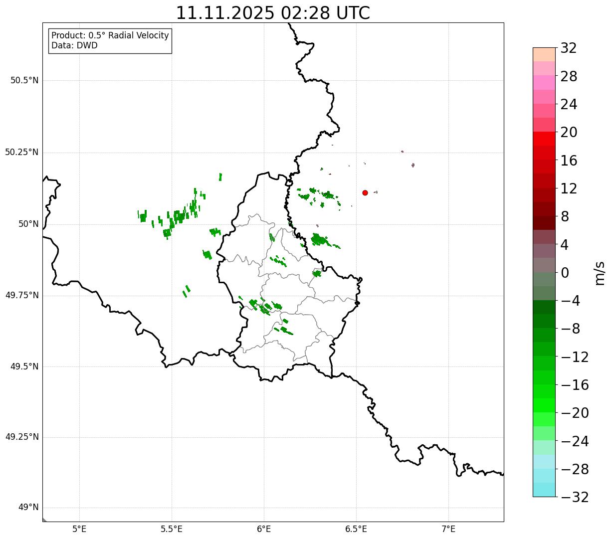611x539 pixels.
Task: Click the m/s colorbar unit label
Action: pos(599,273)
